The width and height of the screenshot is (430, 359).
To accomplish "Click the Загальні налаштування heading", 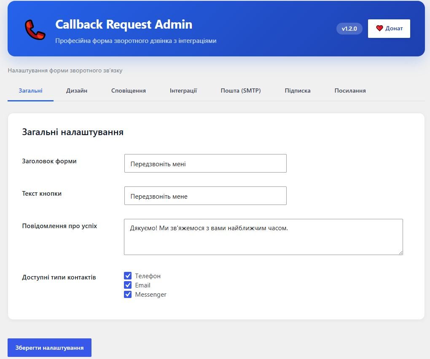I will (73, 132).
